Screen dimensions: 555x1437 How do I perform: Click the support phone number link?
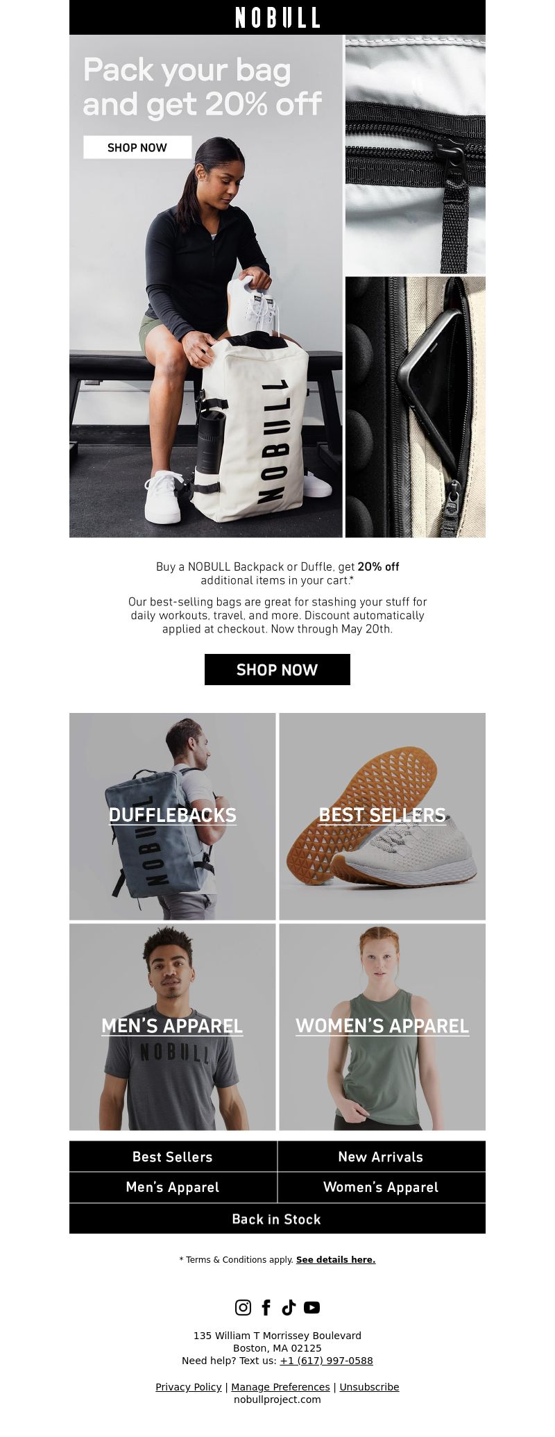pyautogui.click(x=326, y=1361)
